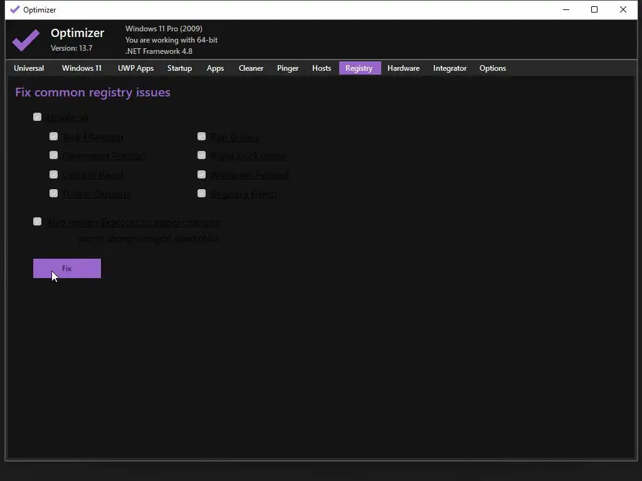Click the 'Fix common registry issues' heading

[x=93, y=93]
